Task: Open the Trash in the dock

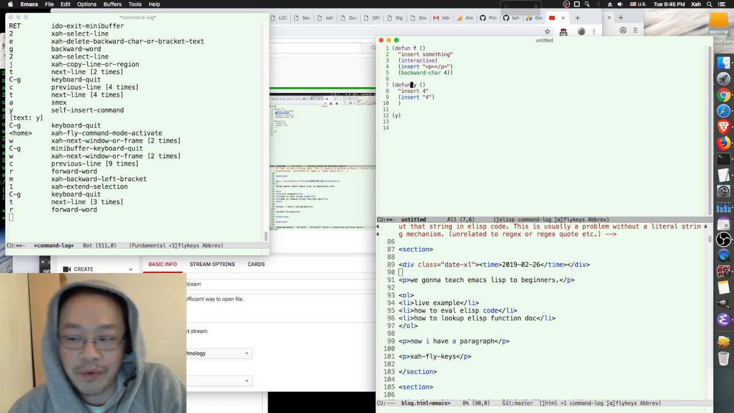Action: [x=724, y=360]
